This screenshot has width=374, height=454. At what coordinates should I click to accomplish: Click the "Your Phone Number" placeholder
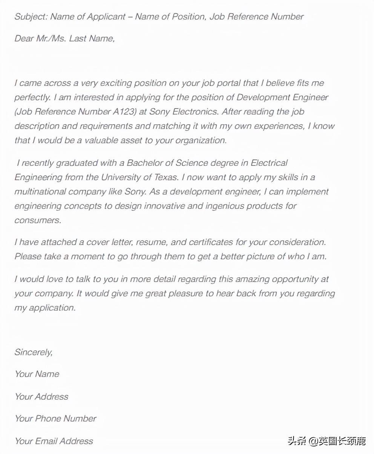pyautogui.click(x=55, y=419)
